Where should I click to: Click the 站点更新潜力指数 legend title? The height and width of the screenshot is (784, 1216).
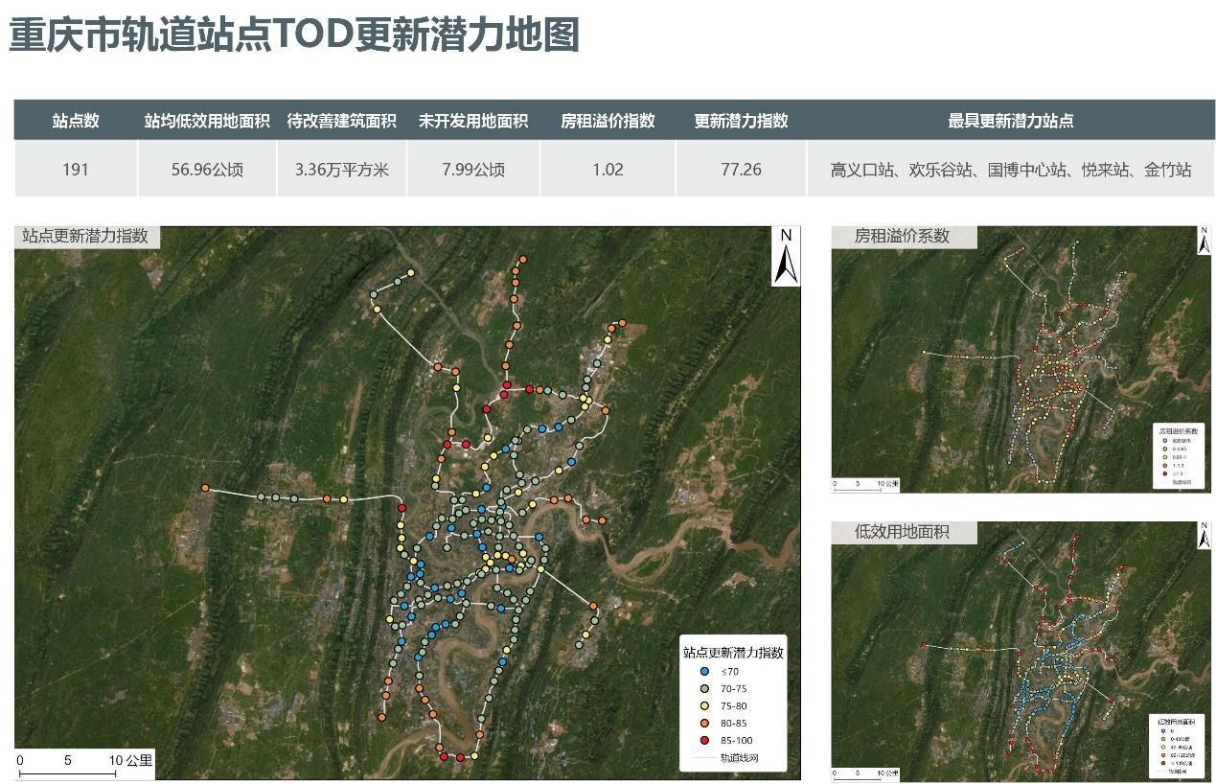(x=733, y=652)
